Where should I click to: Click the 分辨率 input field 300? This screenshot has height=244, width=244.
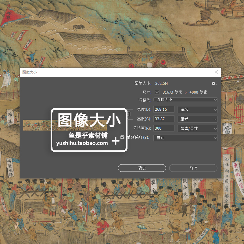tap(164, 128)
